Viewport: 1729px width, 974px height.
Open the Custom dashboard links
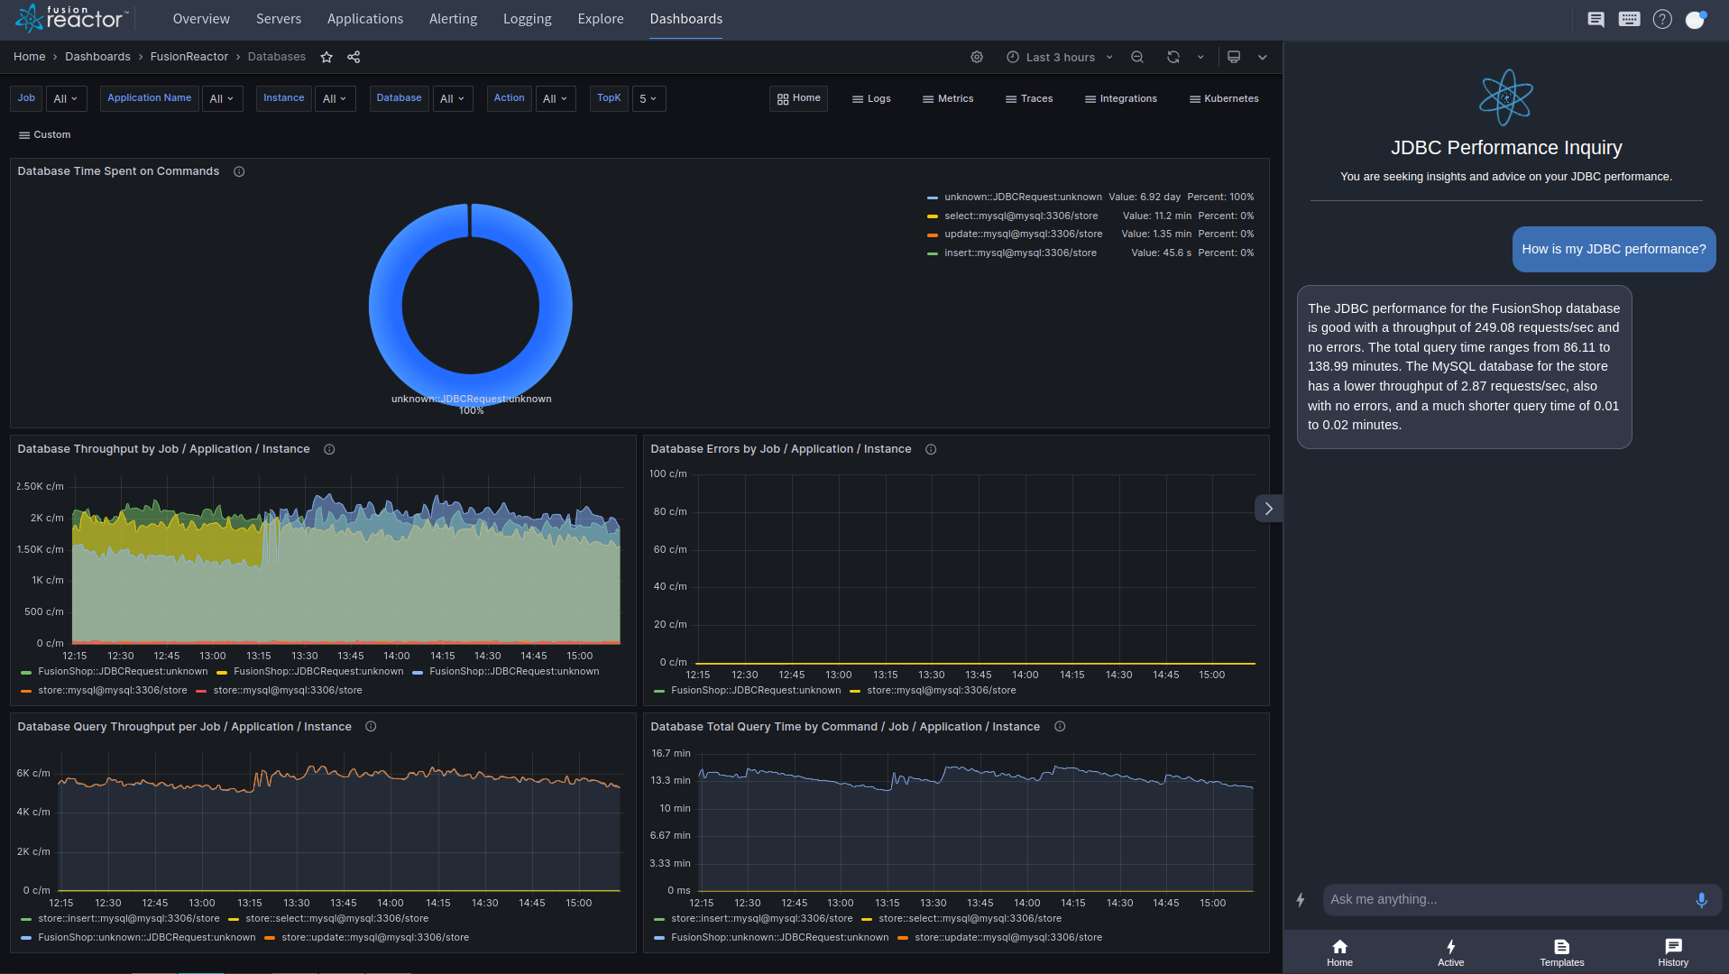(44, 135)
